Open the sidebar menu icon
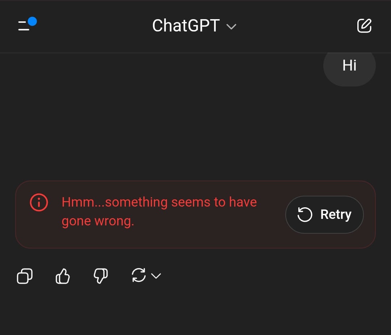Viewport: 391px width, 335px height. click(25, 26)
